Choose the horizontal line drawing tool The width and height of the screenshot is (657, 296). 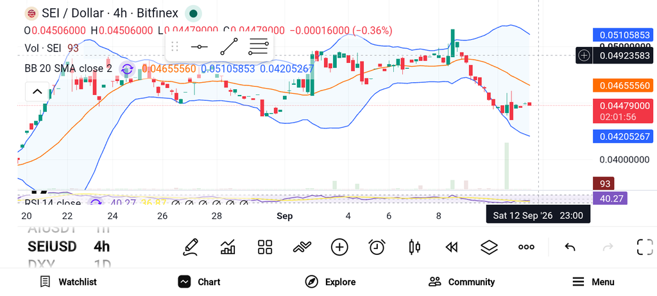click(x=199, y=46)
